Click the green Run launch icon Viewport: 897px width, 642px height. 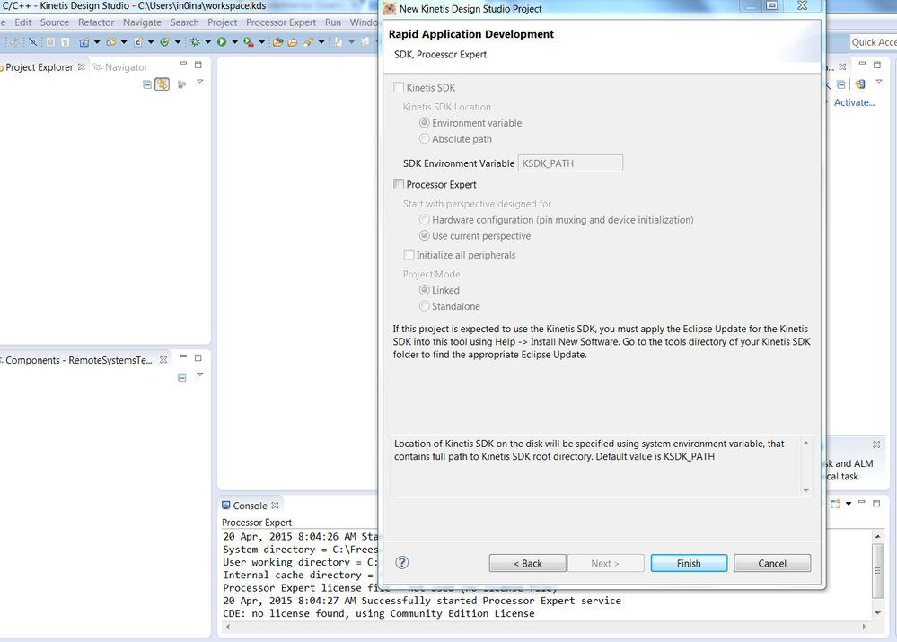(222, 42)
